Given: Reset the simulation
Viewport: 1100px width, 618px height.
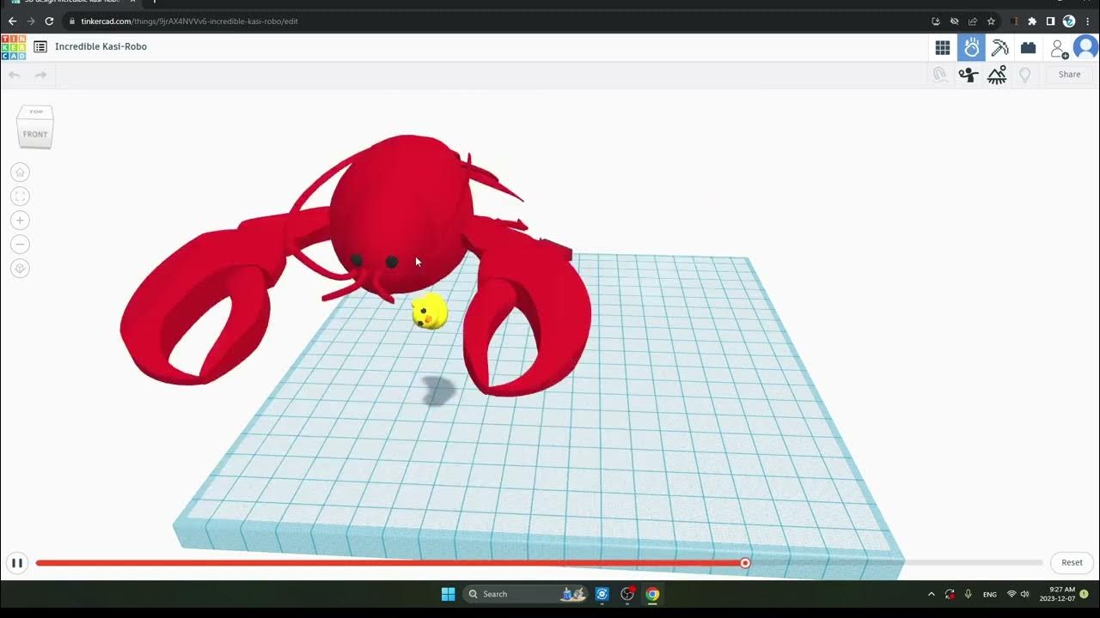Looking at the screenshot, I should (1072, 563).
